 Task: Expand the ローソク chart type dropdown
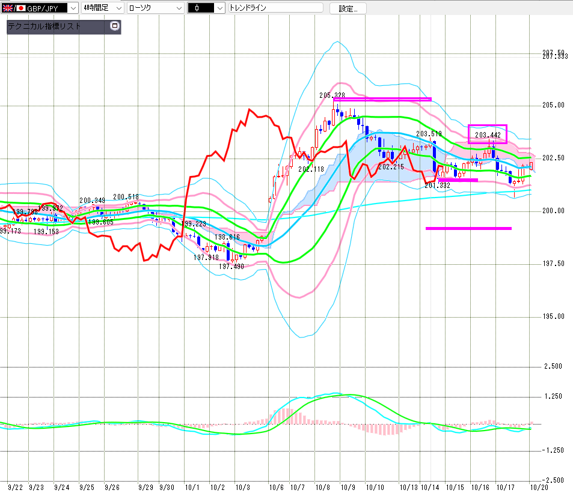click(179, 8)
